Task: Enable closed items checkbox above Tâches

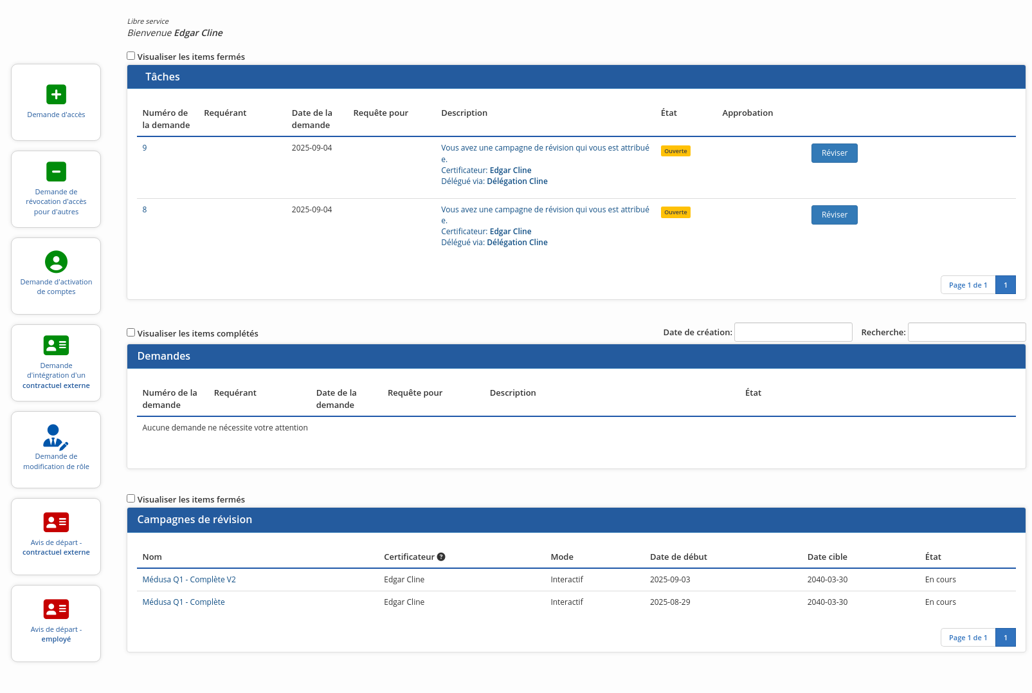Action: pyautogui.click(x=131, y=56)
